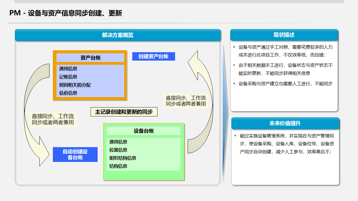Select the 未来价值提升 header banner
This screenshot has width=358, height=201.
pos(285,123)
